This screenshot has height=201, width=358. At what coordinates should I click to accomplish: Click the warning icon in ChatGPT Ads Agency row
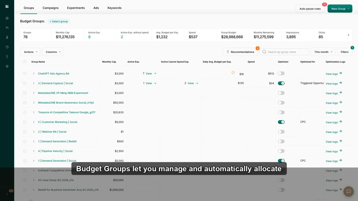[233, 73]
